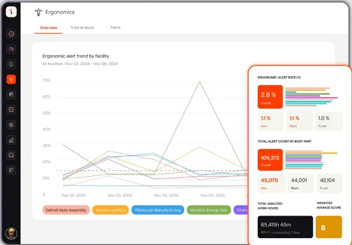The height and width of the screenshot is (245, 352).
Task: Open the square icon directly below the globe
Action: [11, 110]
